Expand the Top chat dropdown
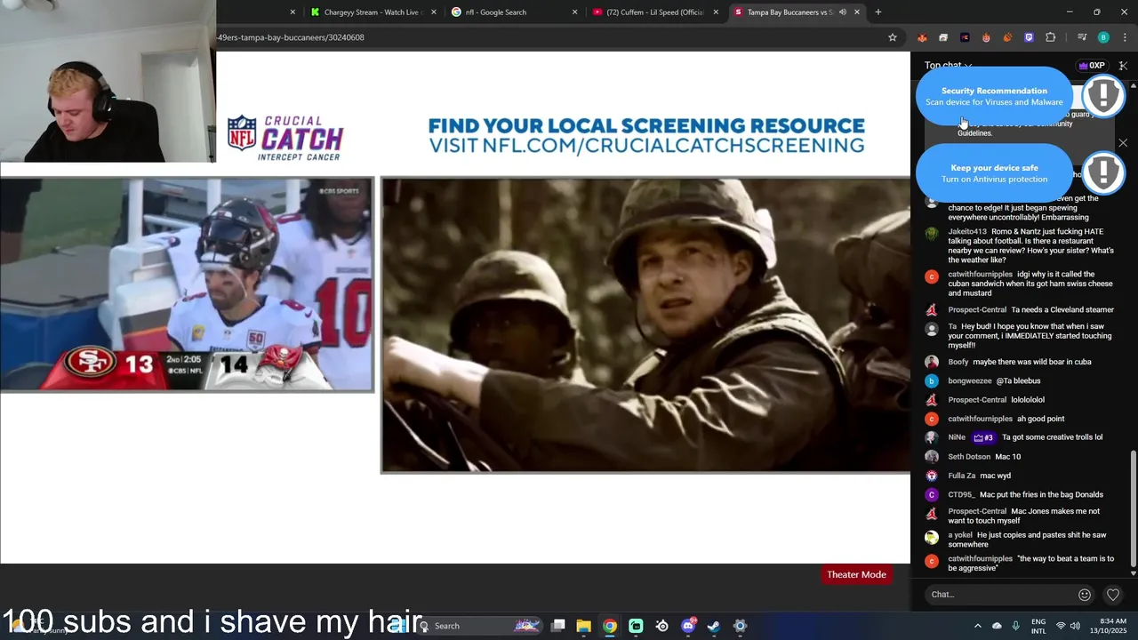The height and width of the screenshot is (640, 1138). (948, 66)
